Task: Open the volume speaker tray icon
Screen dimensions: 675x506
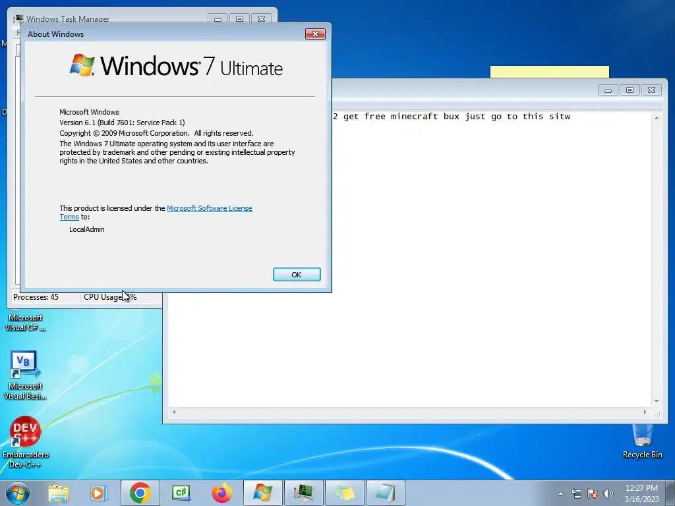Action: pyautogui.click(x=608, y=493)
